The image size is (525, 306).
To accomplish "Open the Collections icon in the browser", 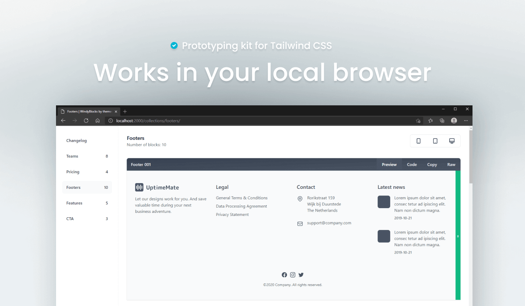I will tap(443, 120).
